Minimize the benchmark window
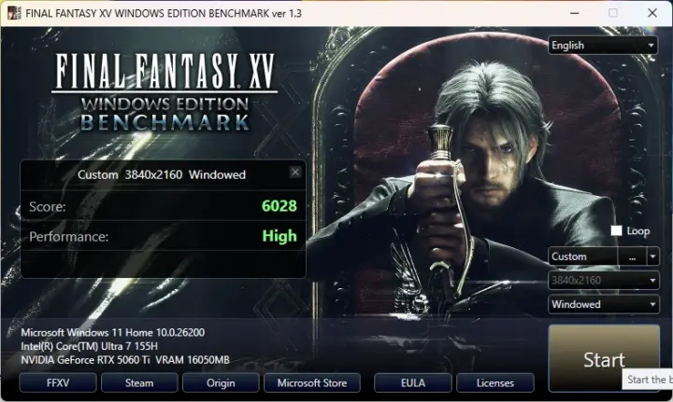 (574, 13)
